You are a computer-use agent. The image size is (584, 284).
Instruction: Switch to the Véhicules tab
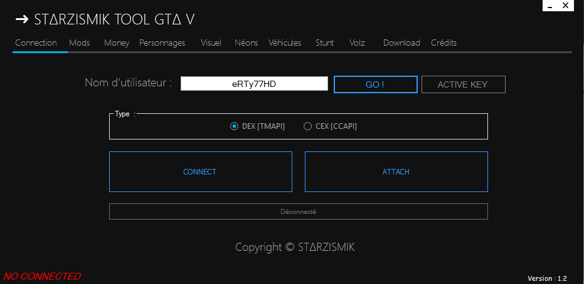[285, 43]
